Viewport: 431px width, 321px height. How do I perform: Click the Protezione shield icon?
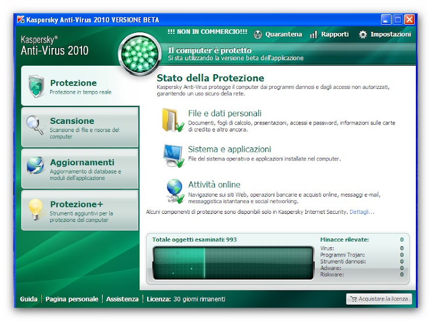tap(36, 86)
